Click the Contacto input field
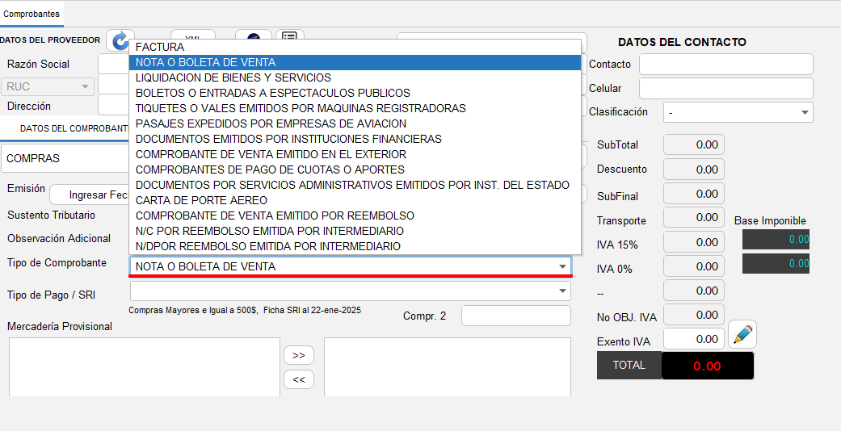The height and width of the screenshot is (431, 841). (725, 65)
